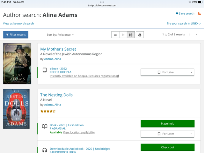Switch to bulleted medium view icon
Image resolution: width=204 pixels, height=153 pixels.
123,35
